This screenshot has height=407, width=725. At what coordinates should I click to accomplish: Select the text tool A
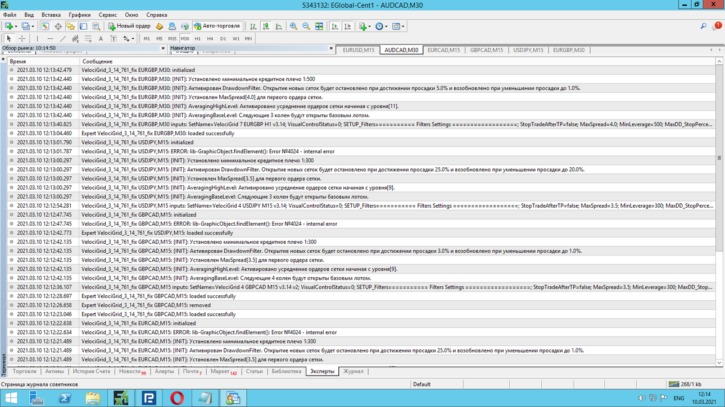[x=101, y=39]
